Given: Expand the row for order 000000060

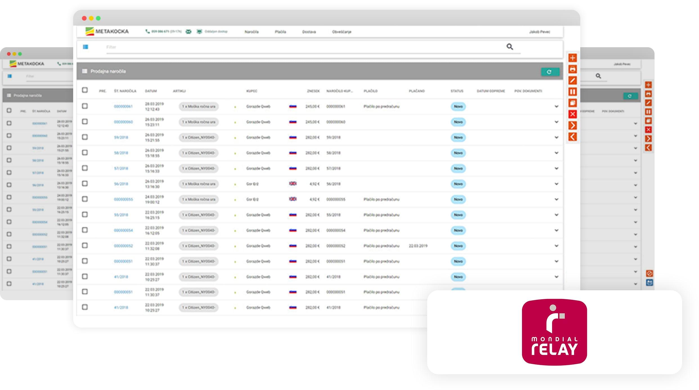Looking at the screenshot, I should pos(556,122).
